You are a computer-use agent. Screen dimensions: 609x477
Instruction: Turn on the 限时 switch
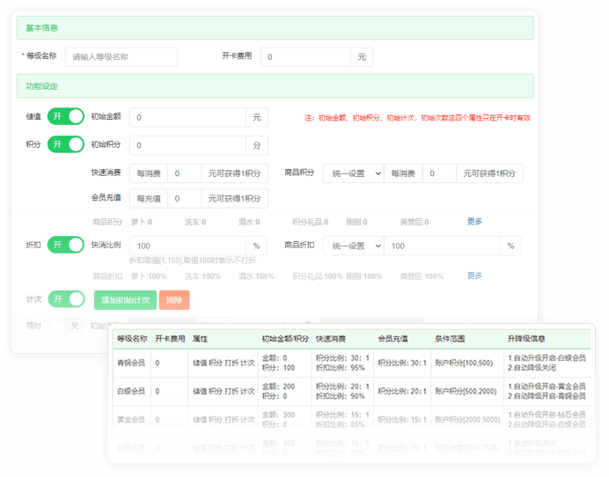pos(66,326)
